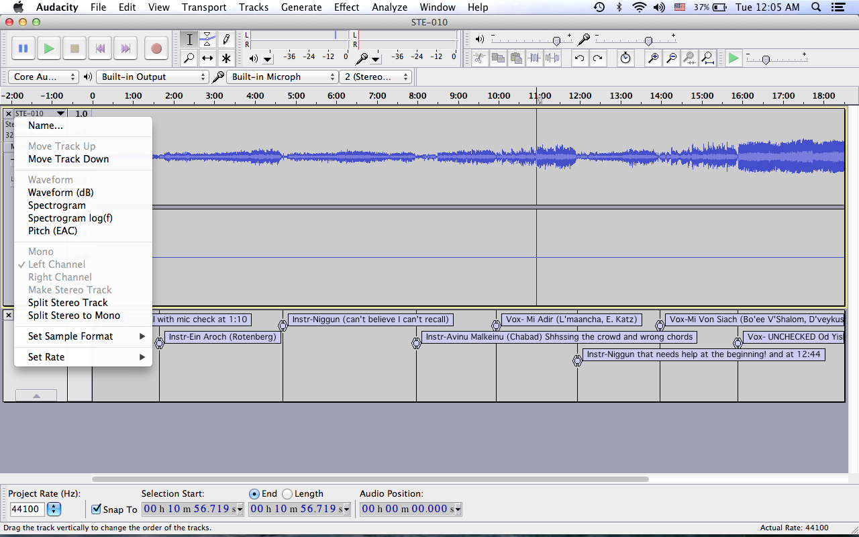859x537 pixels.
Task: Open the Core Audio host dropdown
Action: (x=44, y=77)
